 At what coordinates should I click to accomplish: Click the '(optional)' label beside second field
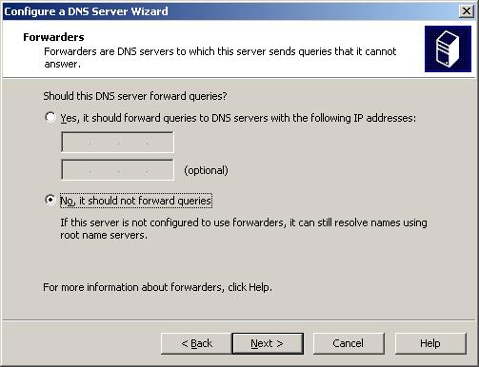(x=206, y=170)
